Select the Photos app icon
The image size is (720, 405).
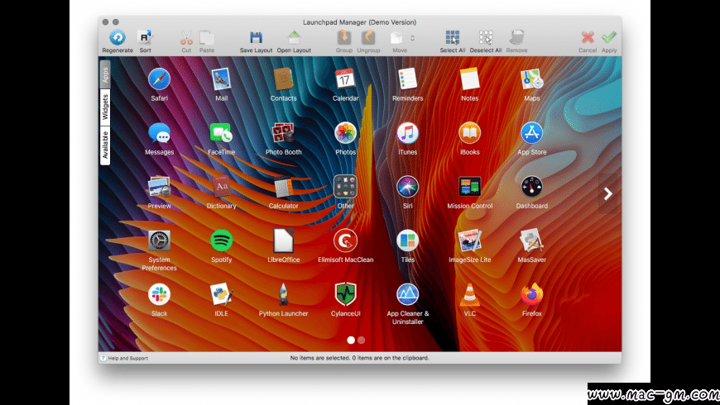point(345,133)
